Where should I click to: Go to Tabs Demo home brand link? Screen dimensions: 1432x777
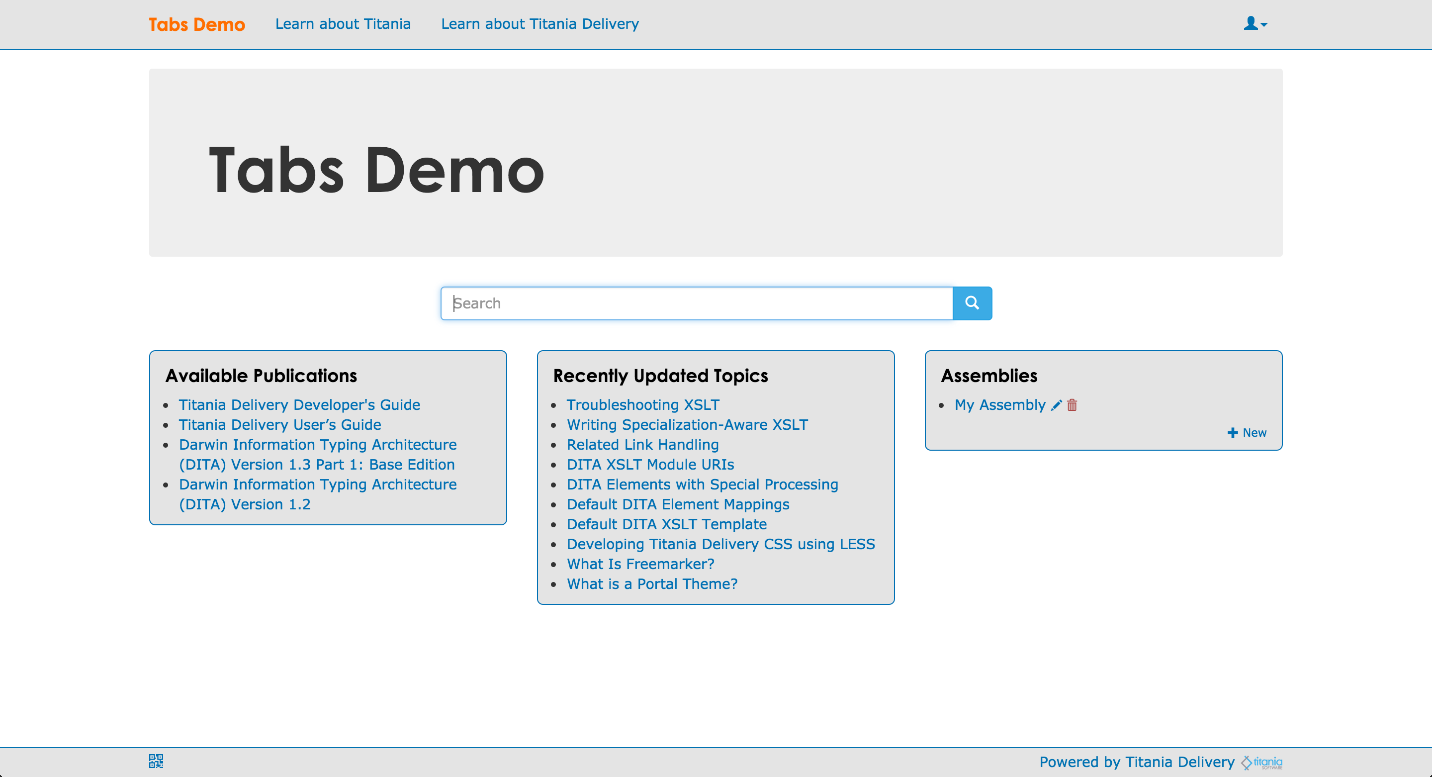(x=197, y=24)
